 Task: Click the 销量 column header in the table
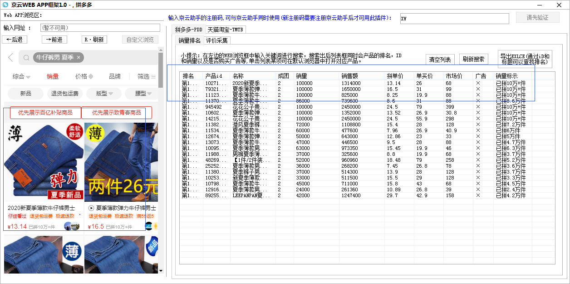[317, 76]
